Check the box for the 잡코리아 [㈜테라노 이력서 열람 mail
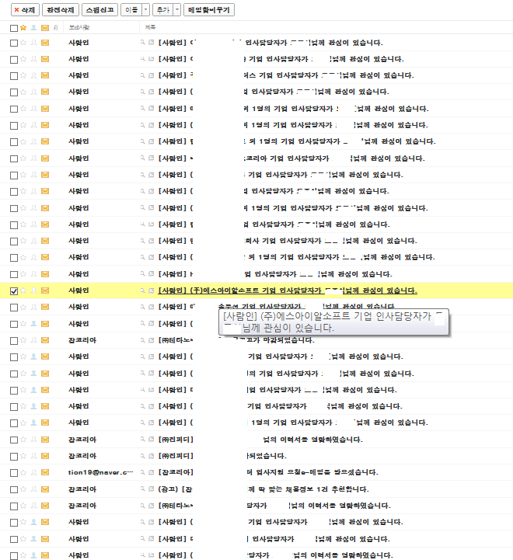The image size is (513, 560). pyautogui.click(x=14, y=506)
